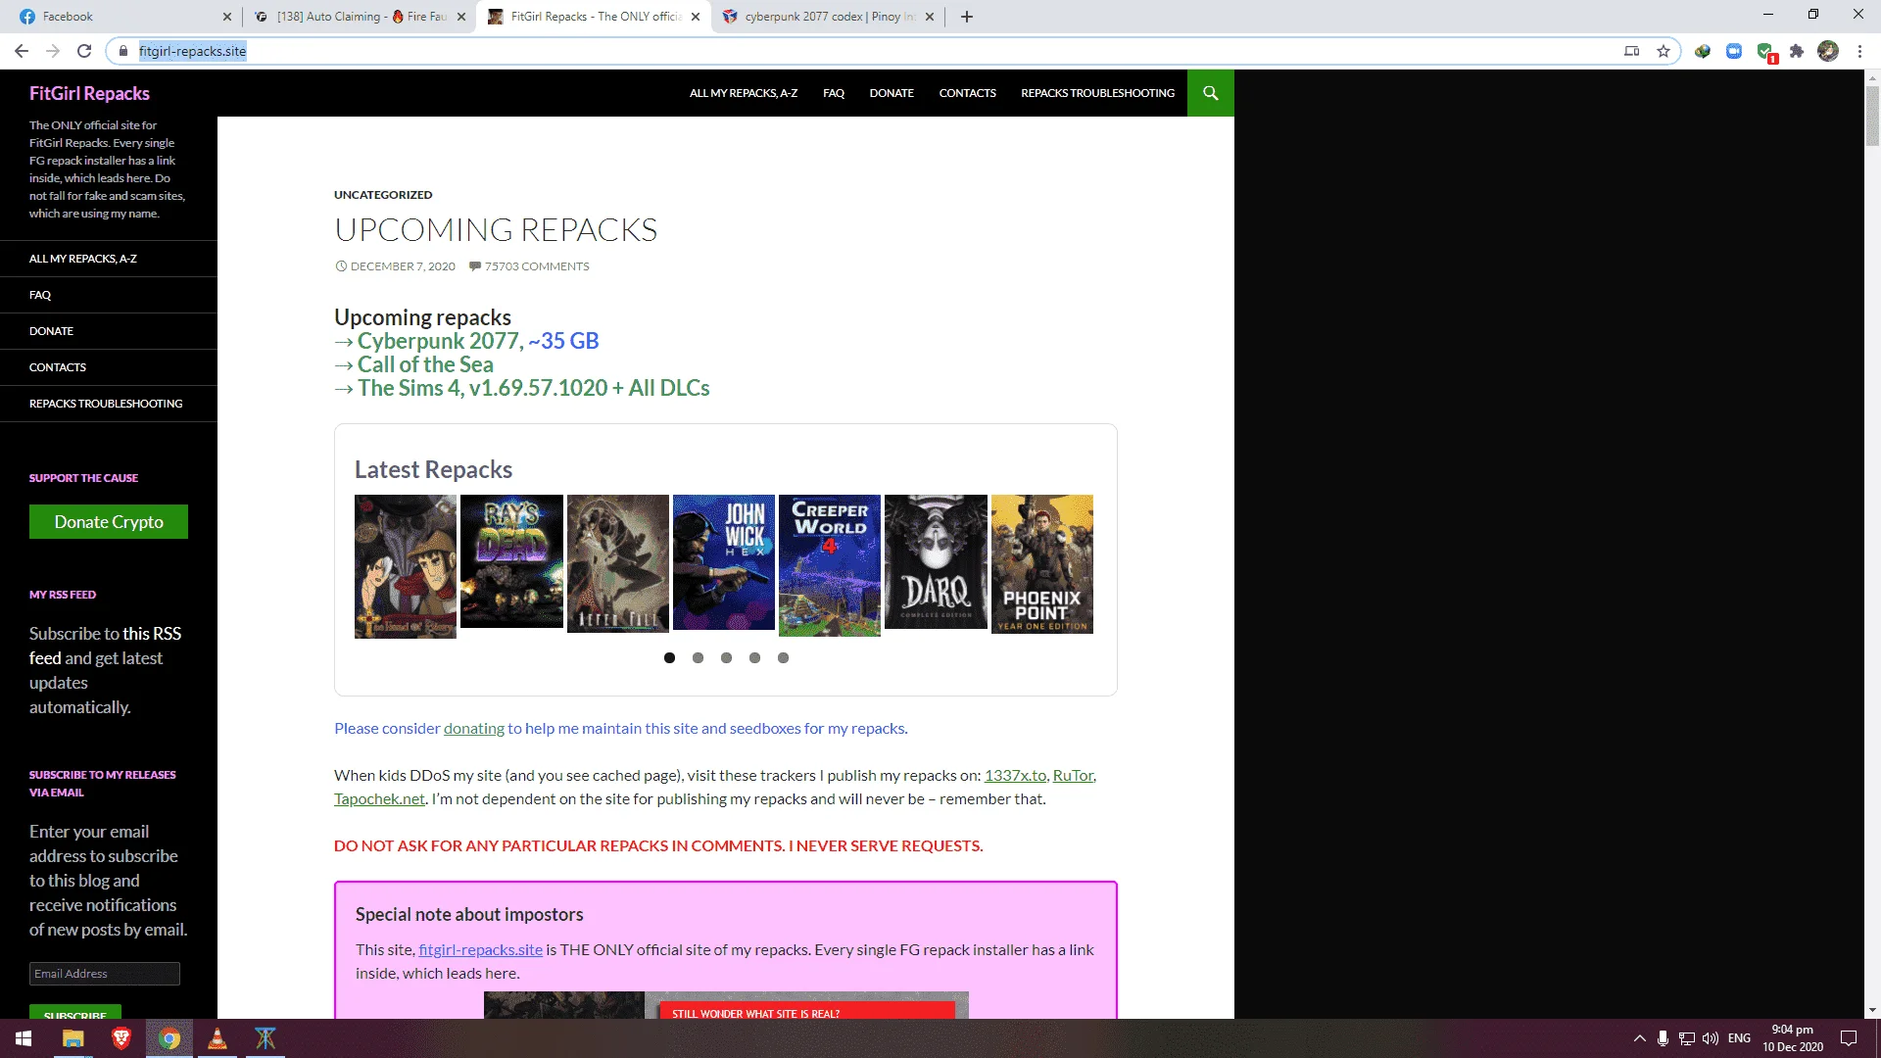Open the DARQ repack thumbnail
Screen dimensions: 1881x1058
(x=936, y=561)
